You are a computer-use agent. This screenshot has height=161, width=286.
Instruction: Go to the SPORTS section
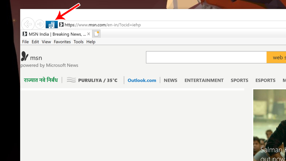239,80
